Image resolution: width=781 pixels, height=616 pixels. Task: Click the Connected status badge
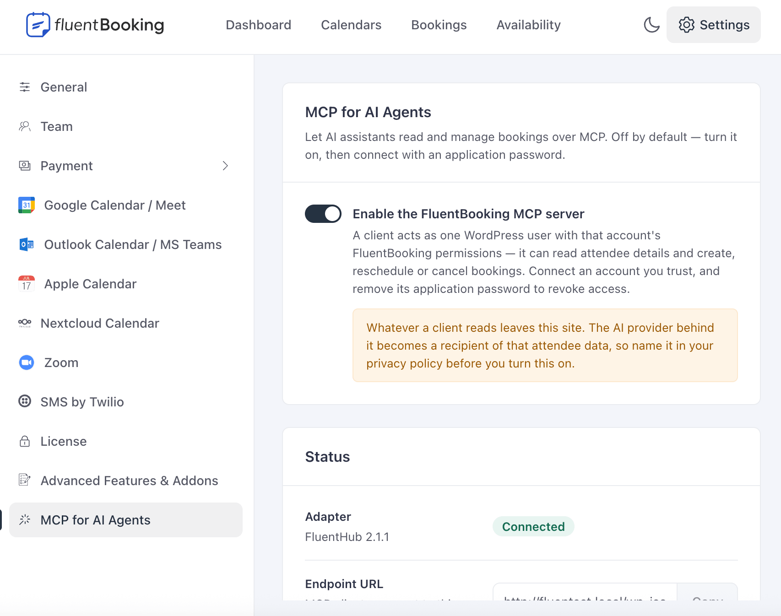(533, 526)
